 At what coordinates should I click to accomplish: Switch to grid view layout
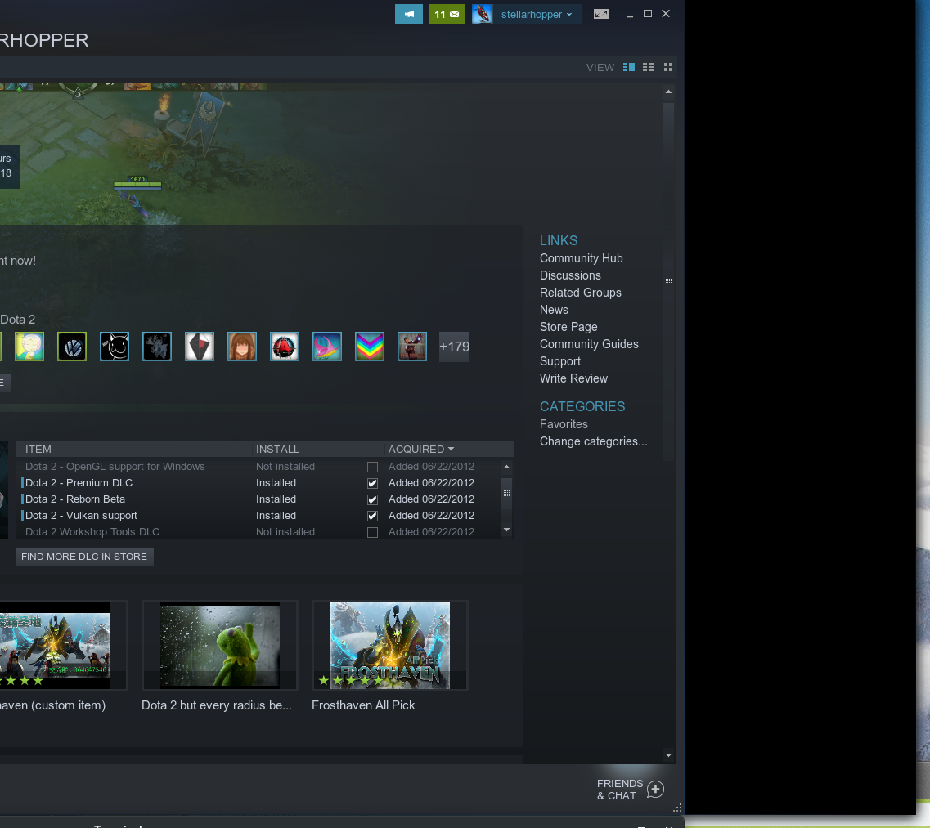pos(667,67)
